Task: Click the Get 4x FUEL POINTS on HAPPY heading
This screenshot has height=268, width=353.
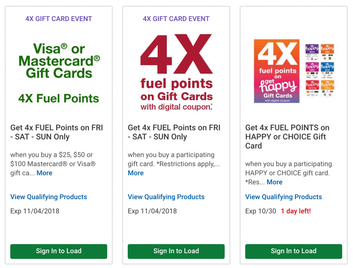Action: [287, 137]
